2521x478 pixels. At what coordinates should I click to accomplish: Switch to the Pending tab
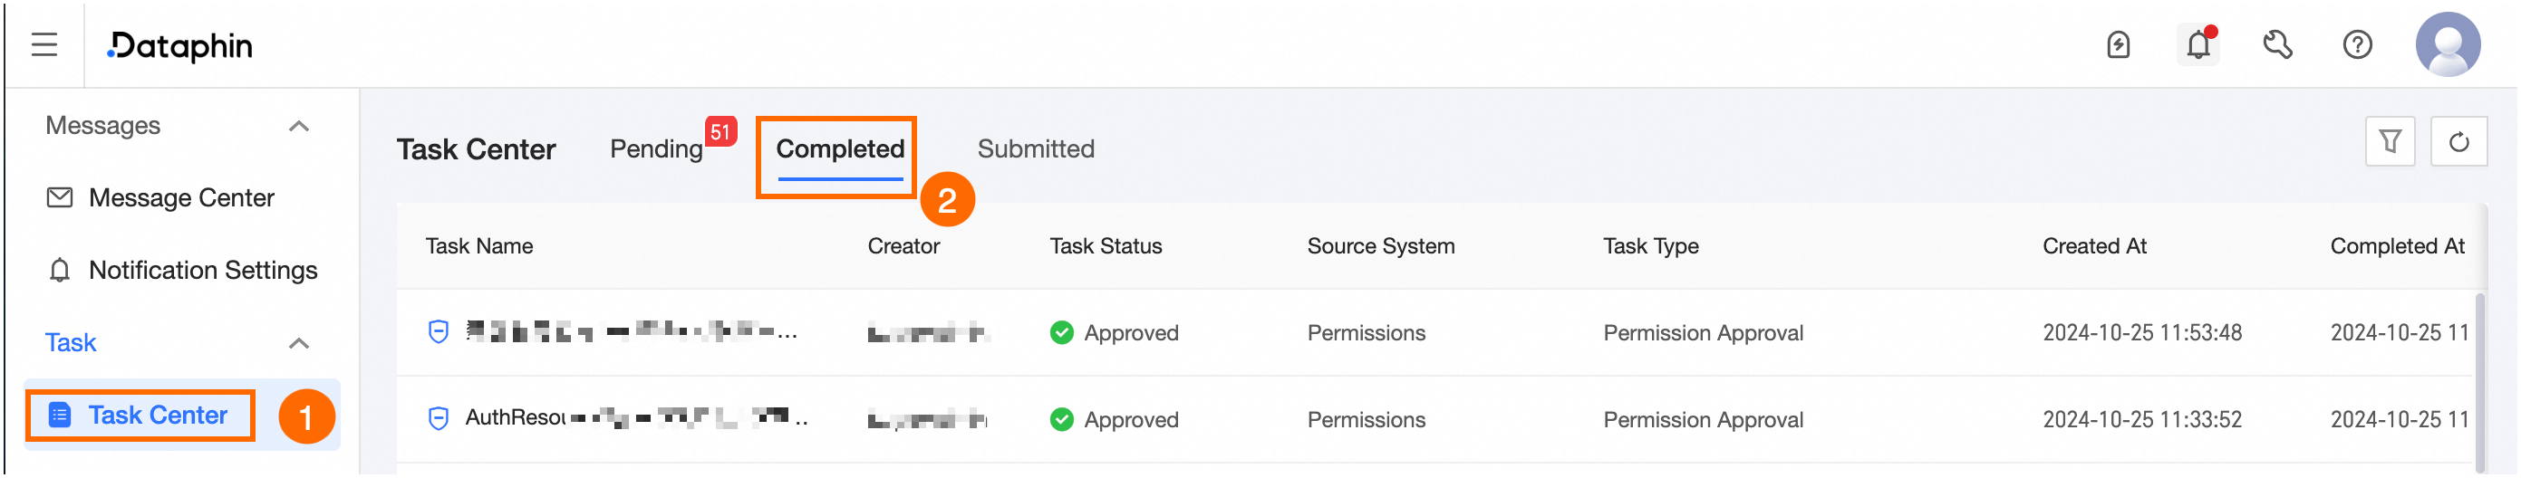pyautogui.click(x=657, y=149)
